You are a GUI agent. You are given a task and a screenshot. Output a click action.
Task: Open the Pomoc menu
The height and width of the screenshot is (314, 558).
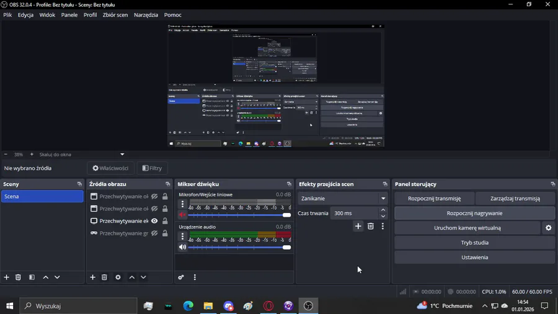pos(172,15)
